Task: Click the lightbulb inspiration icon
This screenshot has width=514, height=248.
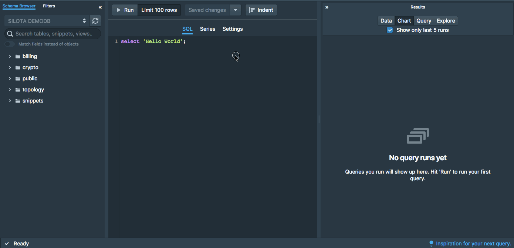Action: (431, 244)
